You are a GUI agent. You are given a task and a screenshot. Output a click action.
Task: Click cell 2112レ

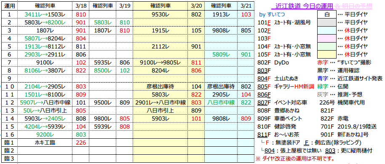tap(160, 46)
